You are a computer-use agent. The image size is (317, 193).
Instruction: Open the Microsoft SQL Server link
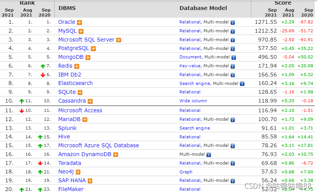[x=86, y=40]
